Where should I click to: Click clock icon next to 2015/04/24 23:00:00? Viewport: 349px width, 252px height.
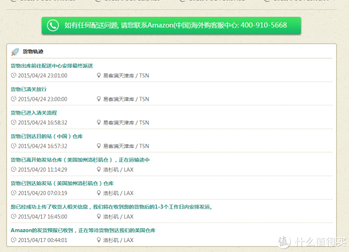[13, 99]
